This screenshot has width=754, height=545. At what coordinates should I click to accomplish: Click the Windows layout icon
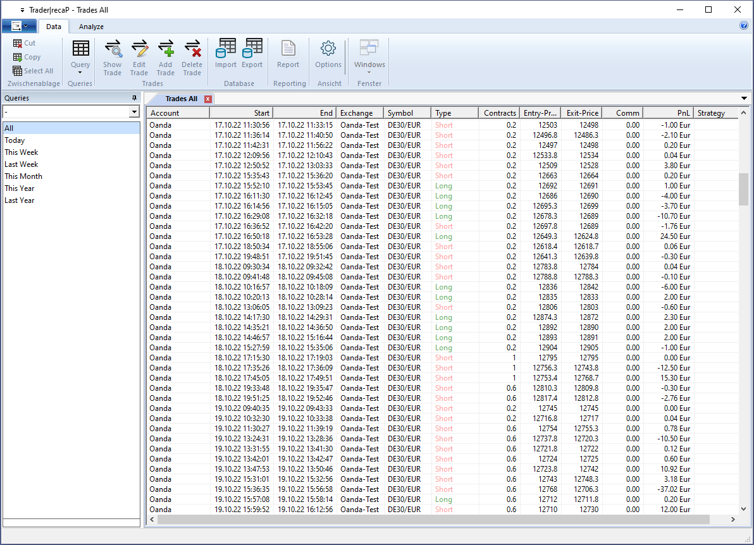(369, 47)
